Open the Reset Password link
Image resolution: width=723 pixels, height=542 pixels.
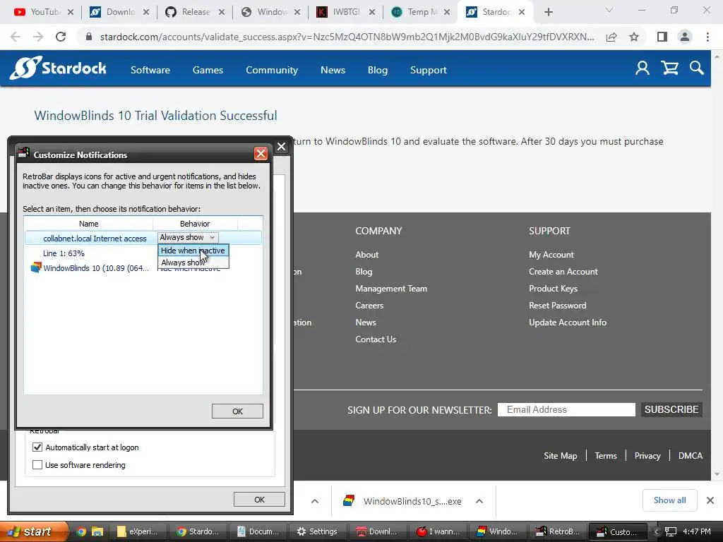[558, 305]
